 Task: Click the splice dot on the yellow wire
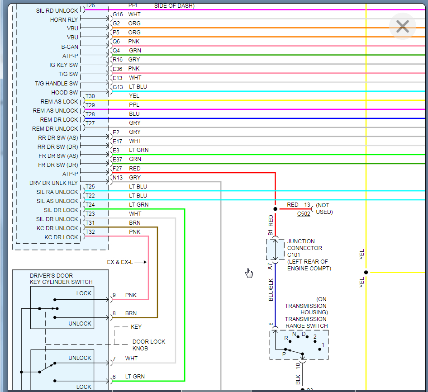(366, 272)
